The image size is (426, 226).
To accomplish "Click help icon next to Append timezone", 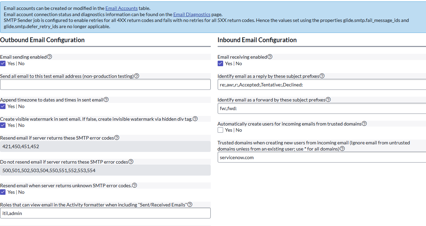I will (x=106, y=100).
